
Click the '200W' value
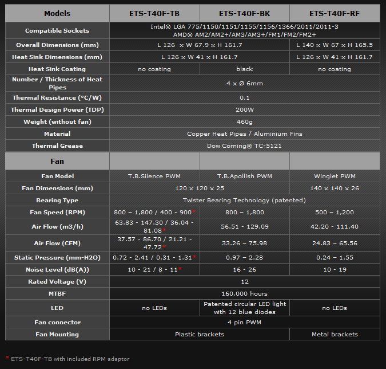(244, 110)
